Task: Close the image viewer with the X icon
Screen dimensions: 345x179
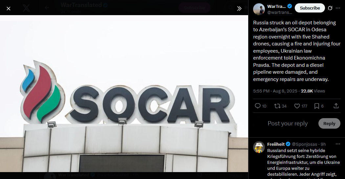Action: tap(8, 9)
